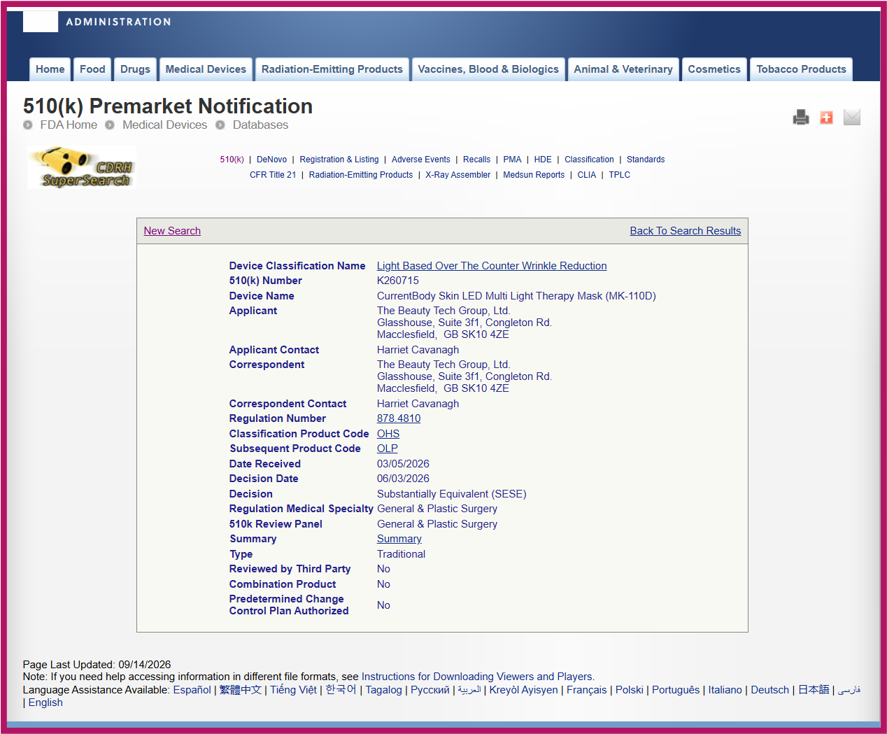
Task: Open Animal & Veterinary tab
Action: pyautogui.click(x=623, y=69)
